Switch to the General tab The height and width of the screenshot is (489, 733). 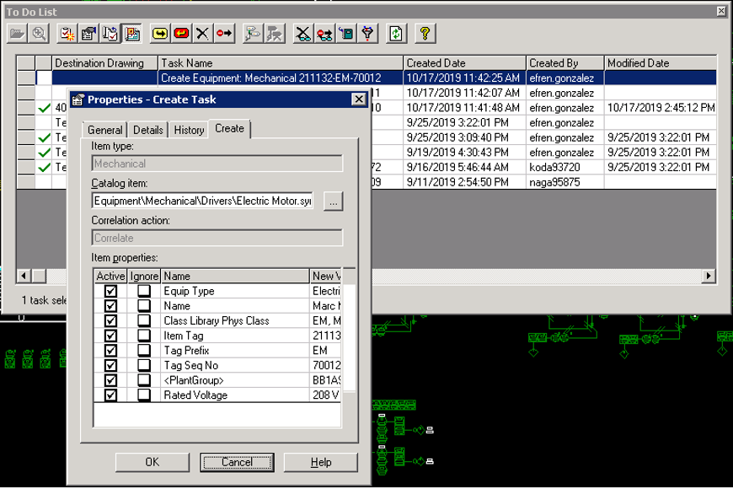point(105,130)
